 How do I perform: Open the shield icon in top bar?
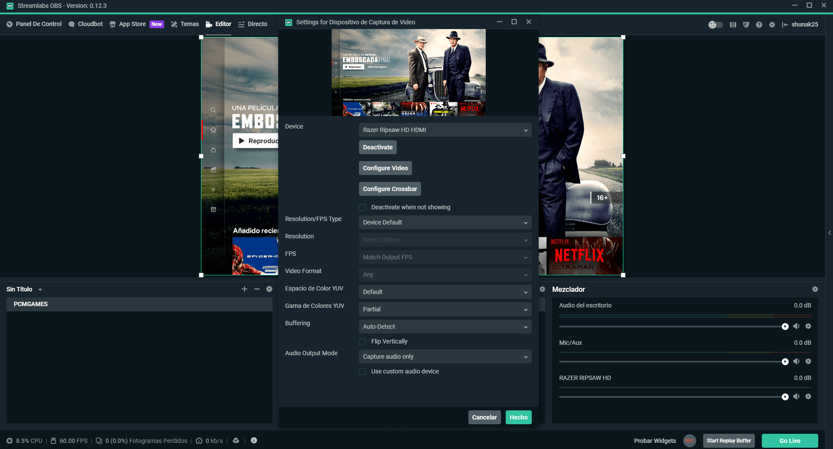[x=746, y=25]
